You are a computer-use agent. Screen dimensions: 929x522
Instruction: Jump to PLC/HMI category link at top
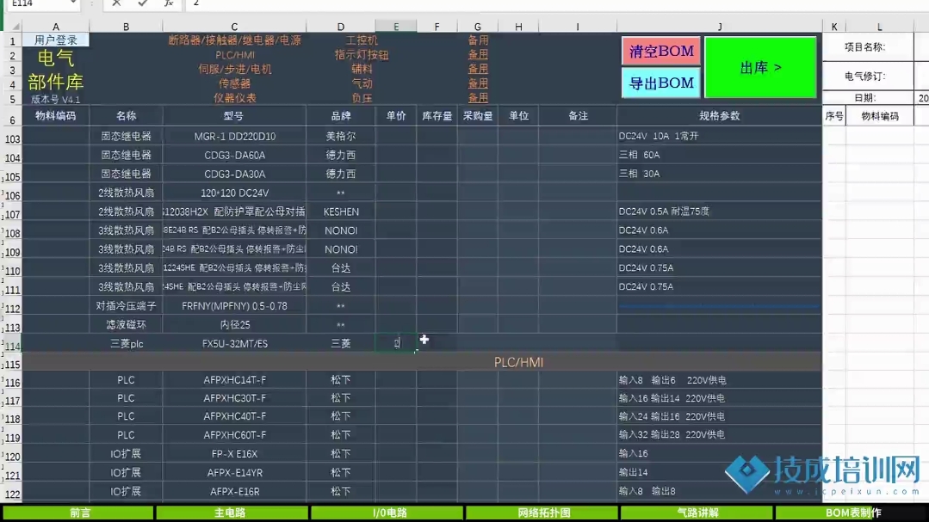point(235,54)
